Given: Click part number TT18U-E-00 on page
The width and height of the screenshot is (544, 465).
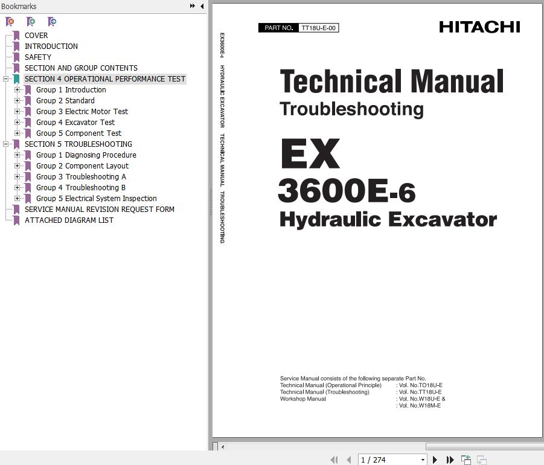Looking at the screenshot, I should point(318,28).
